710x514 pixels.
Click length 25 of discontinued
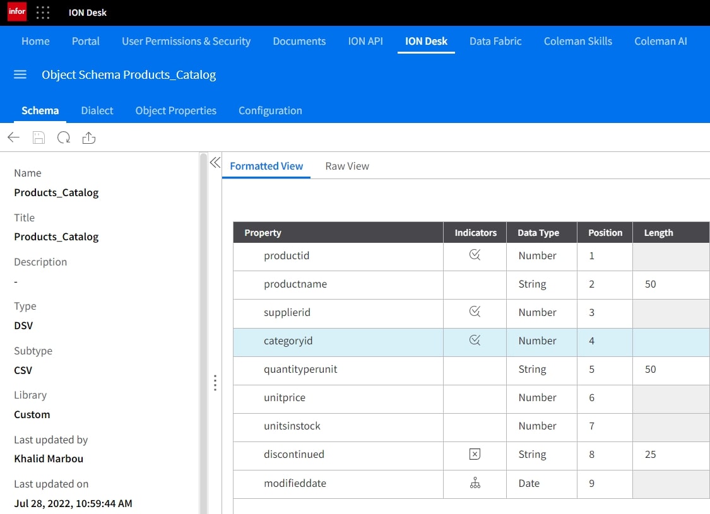[650, 454]
